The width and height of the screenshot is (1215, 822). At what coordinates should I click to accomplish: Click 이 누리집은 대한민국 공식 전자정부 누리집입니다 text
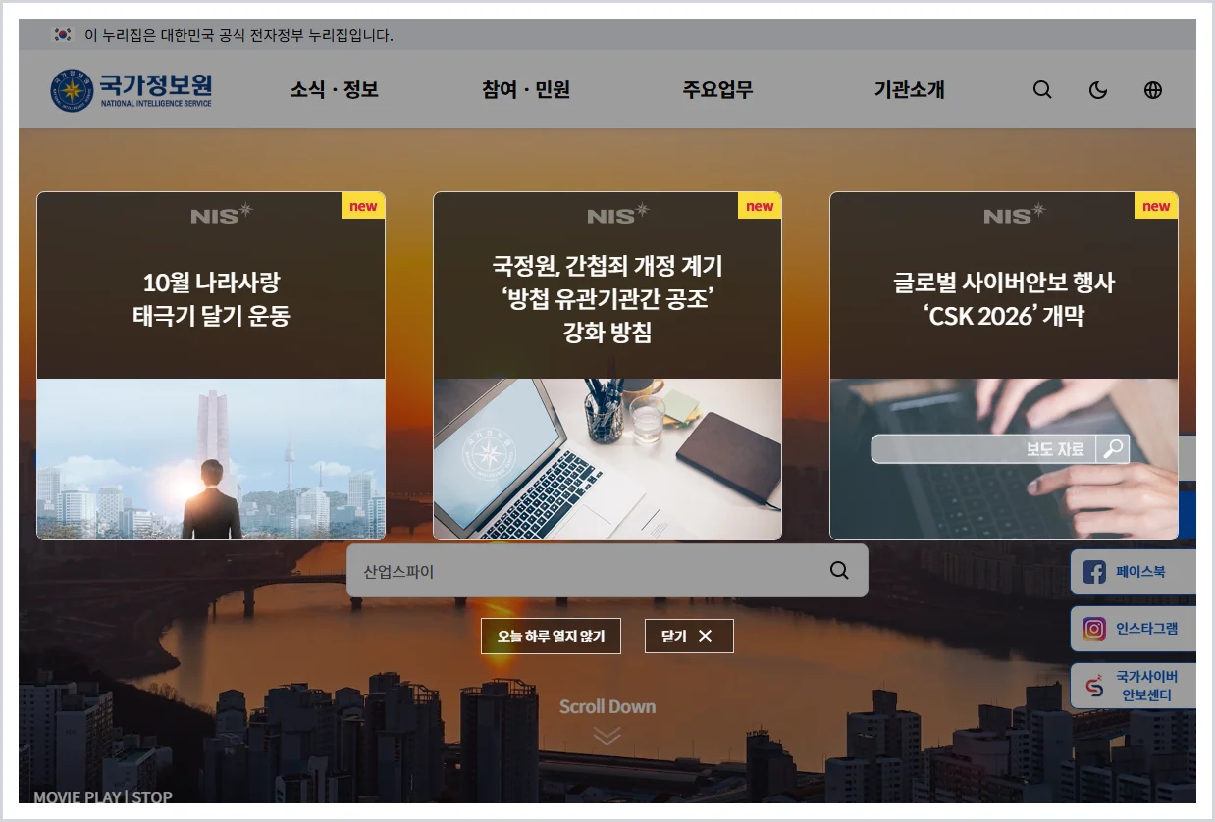pos(238,35)
